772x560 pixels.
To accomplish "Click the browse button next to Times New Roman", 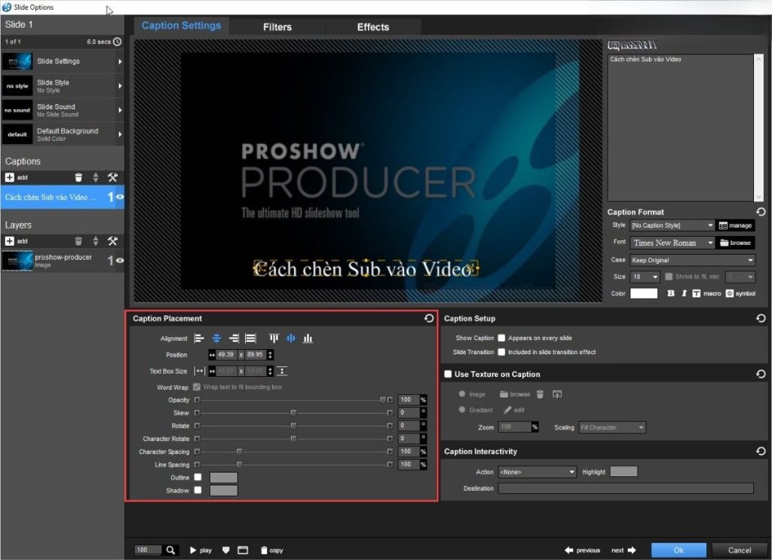I will pos(734,242).
